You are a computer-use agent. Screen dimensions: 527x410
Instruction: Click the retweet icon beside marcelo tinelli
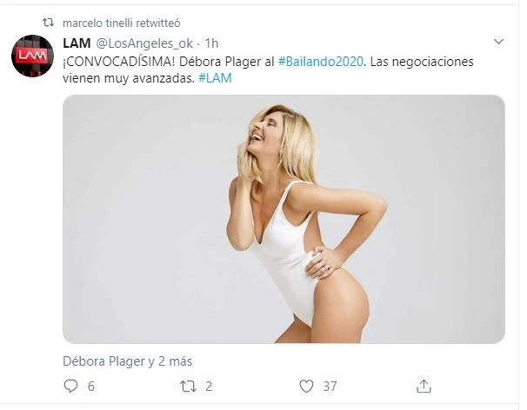pyautogui.click(x=48, y=23)
